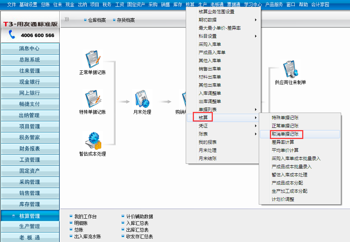Click the chevron arrows left of 仓库档案
The width and height of the screenshot is (350, 242).
67,20
